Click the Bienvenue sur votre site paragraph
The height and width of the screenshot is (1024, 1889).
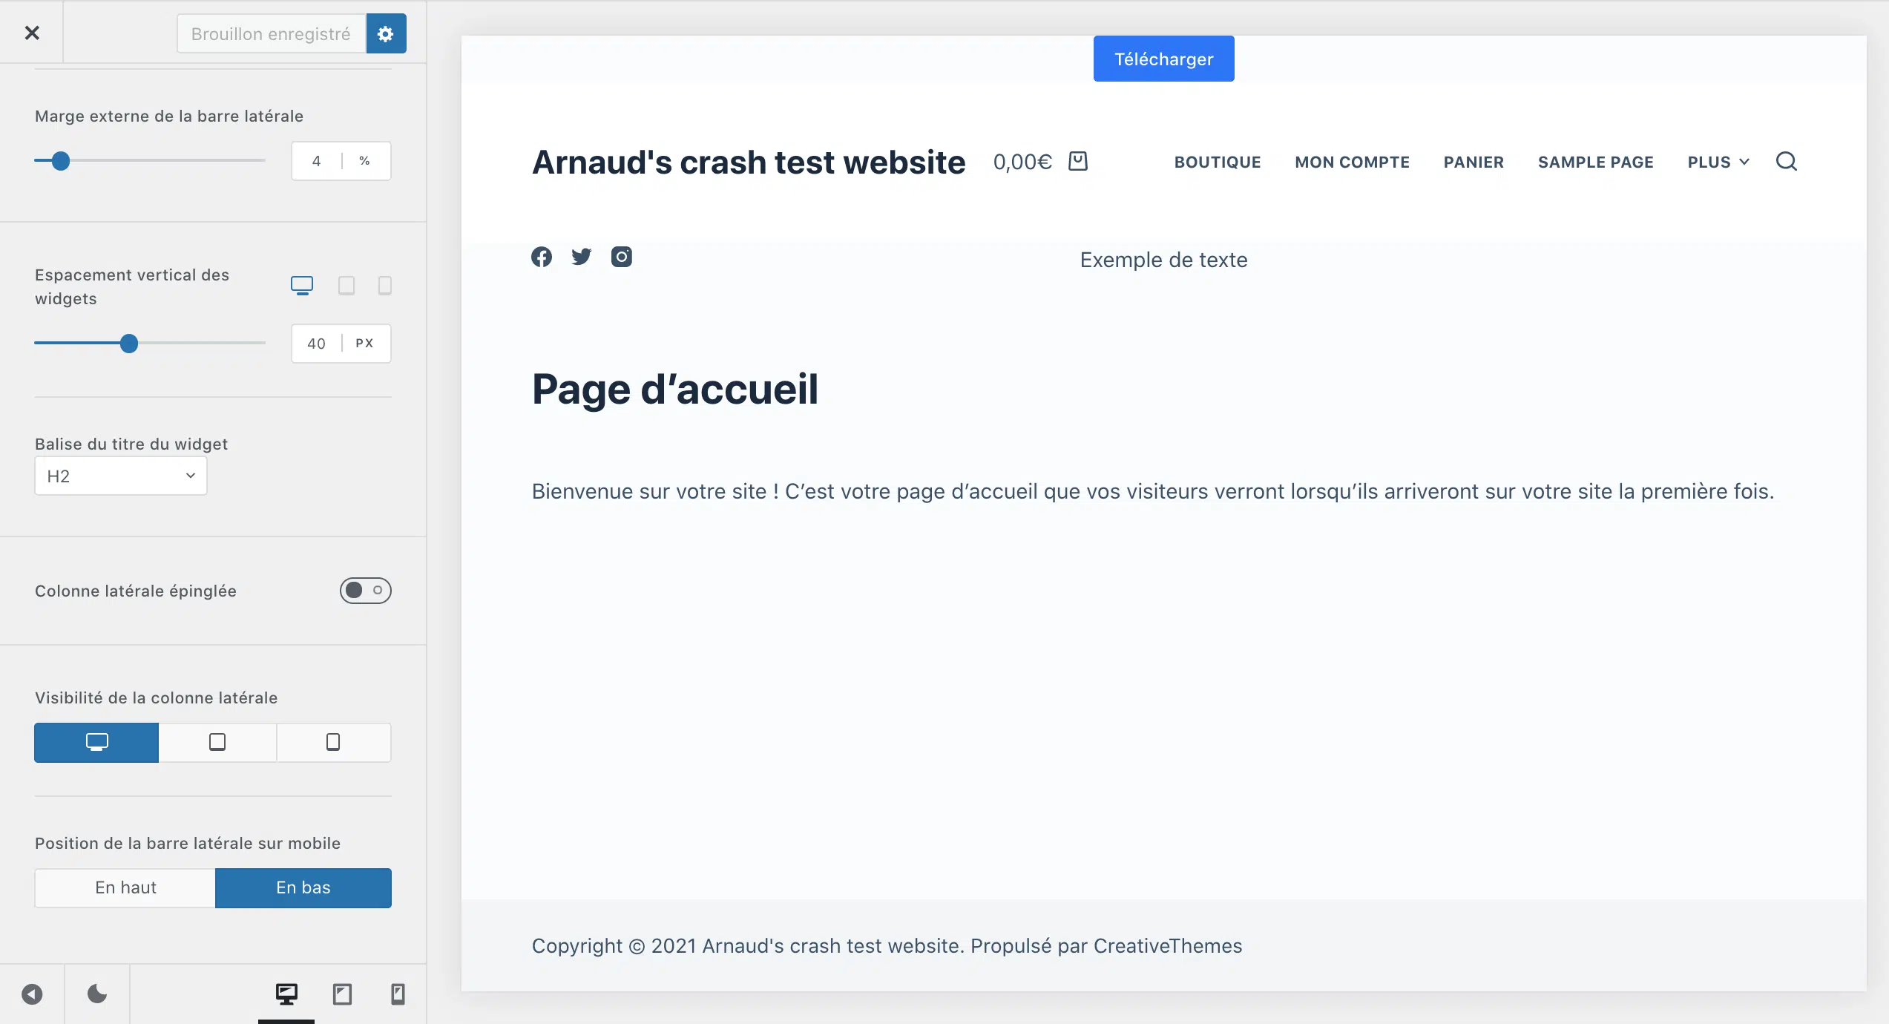coord(1153,491)
